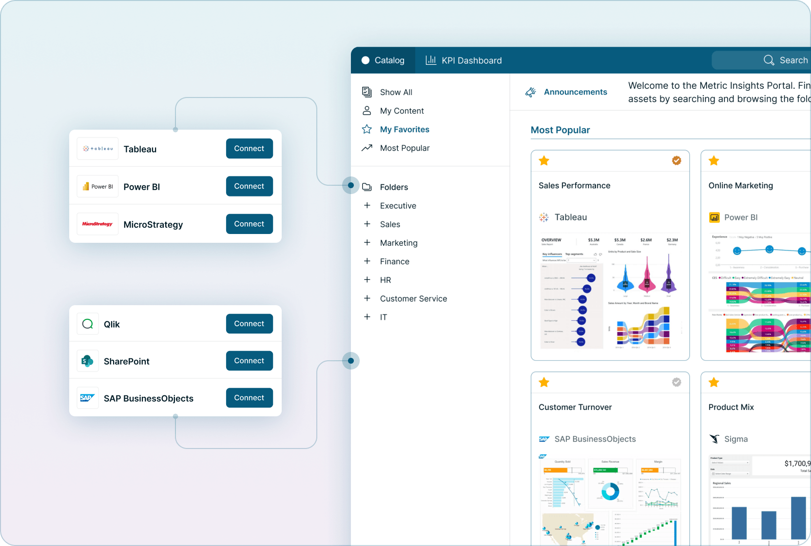The height and width of the screenshot is (546, 811).
Task: Connect to SAP BusinessObjects
Action: [250, 398]
